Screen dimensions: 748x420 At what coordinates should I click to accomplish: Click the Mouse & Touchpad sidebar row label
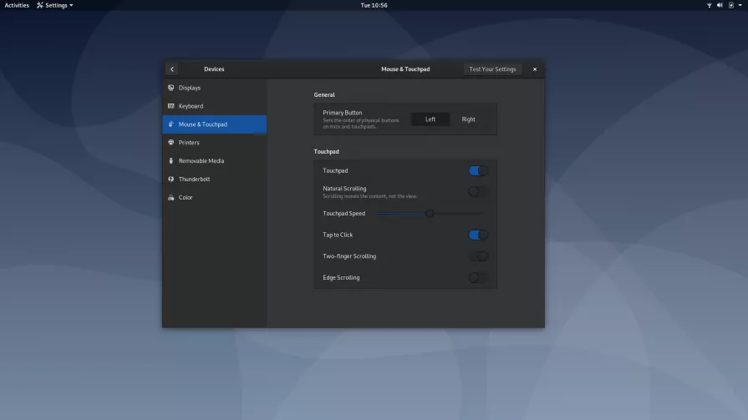click(203, 124)
